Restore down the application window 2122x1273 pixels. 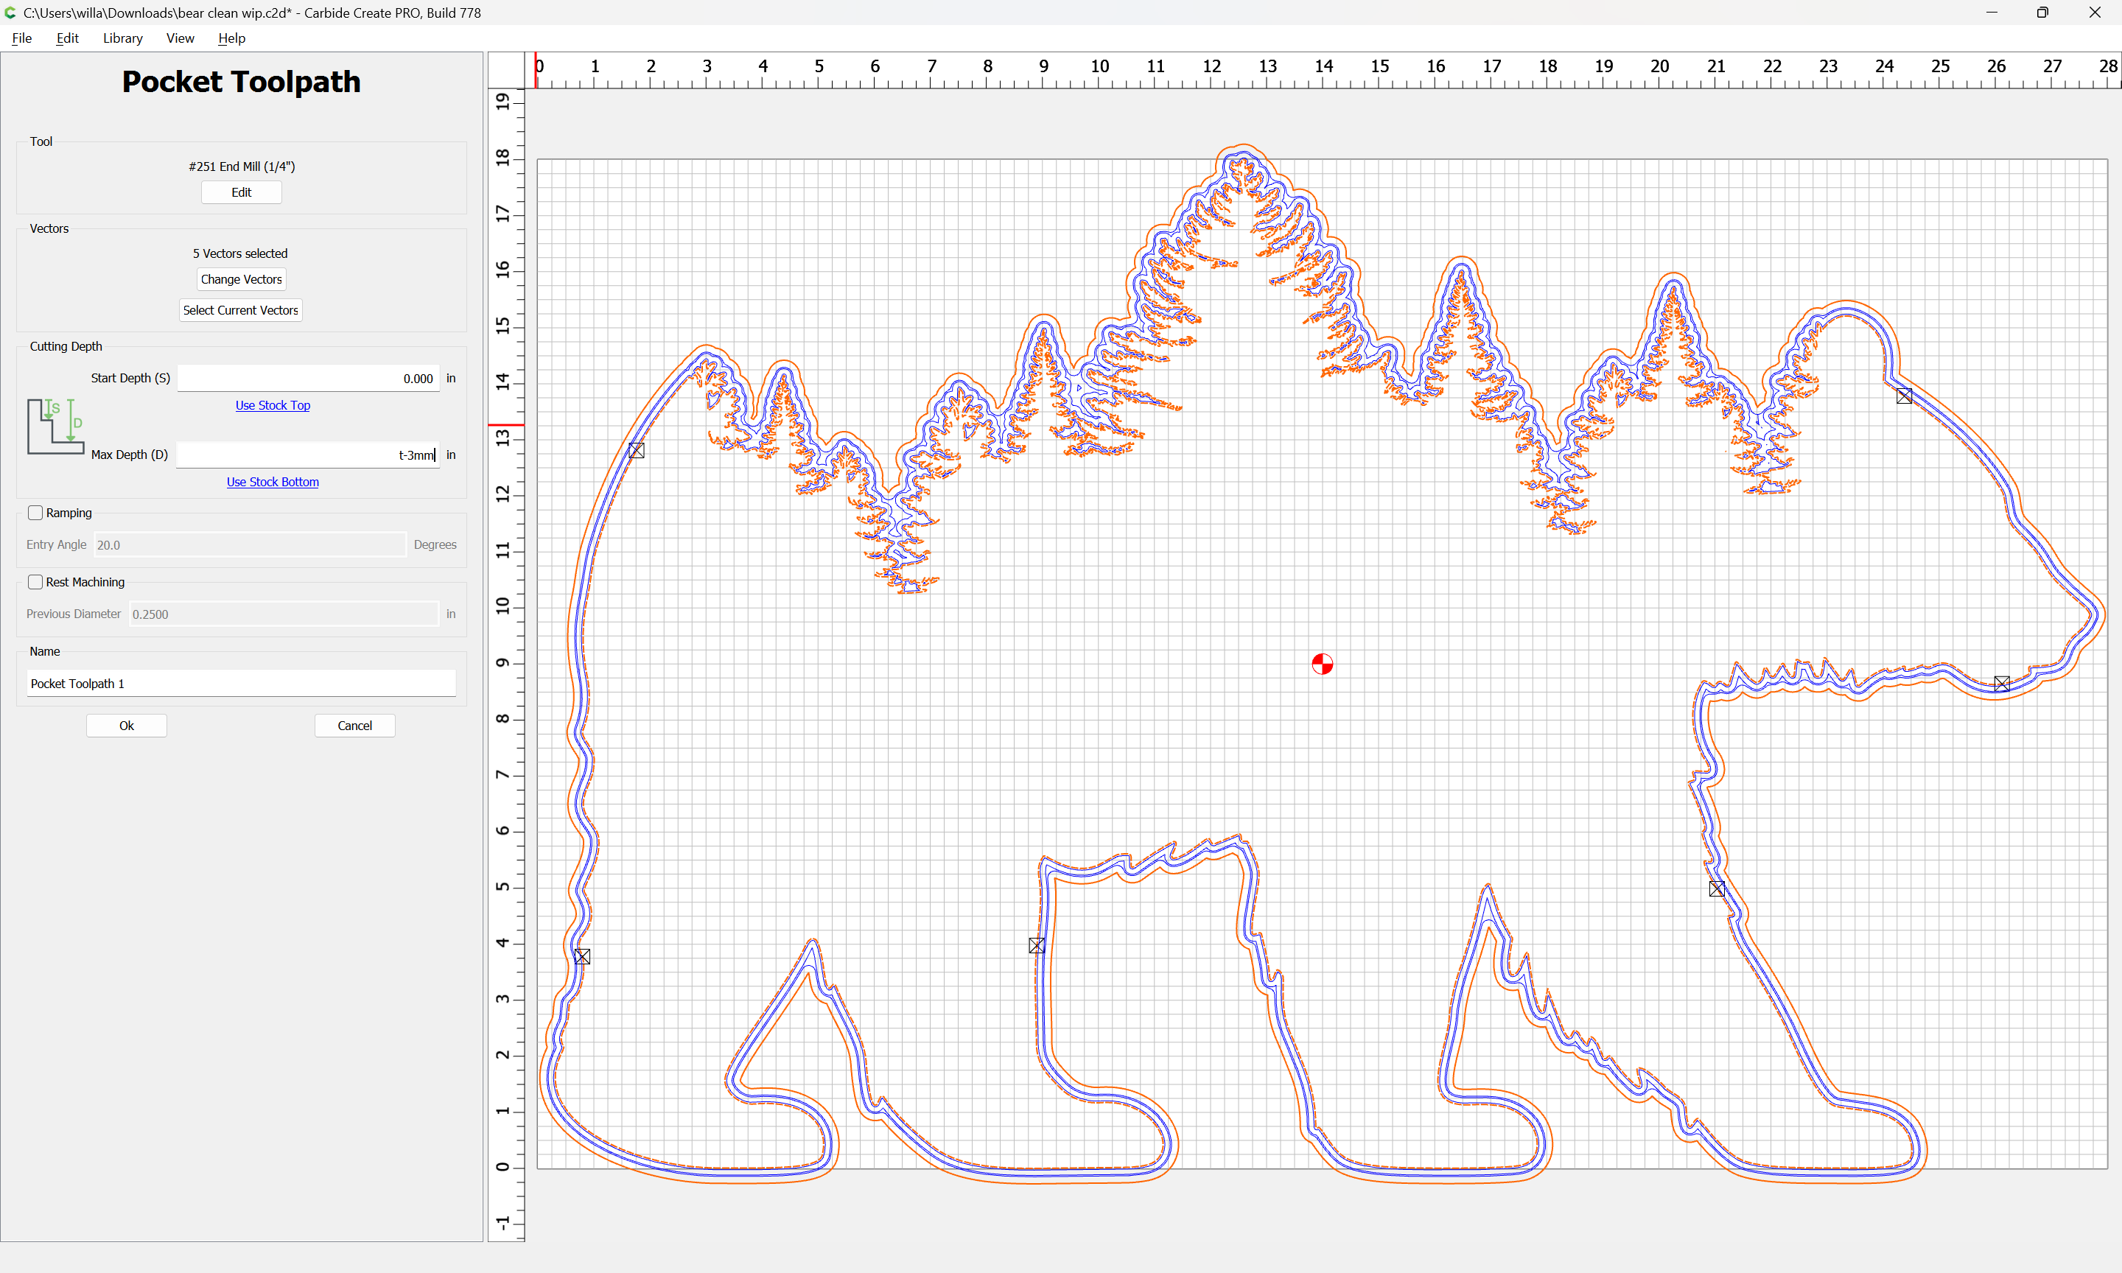point(2042,13)
